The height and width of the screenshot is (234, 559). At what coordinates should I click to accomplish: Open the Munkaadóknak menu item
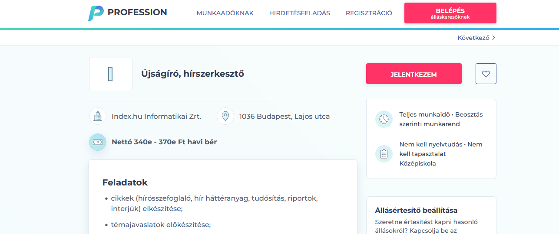tap(225, 13)
